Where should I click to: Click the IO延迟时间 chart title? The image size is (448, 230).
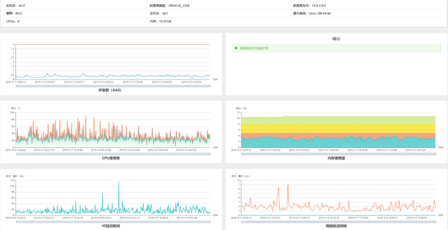[111, 226]
